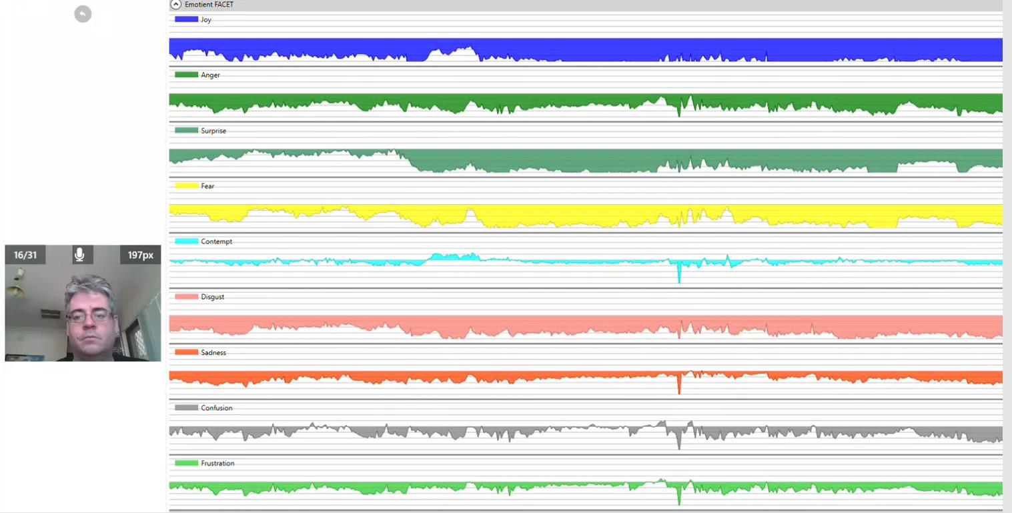
Task: Collapse the Emotient FACET panel chevron
Action: (x=176, y=5)
